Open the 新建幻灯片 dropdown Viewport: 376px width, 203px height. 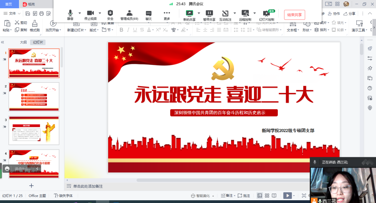(x=77, y=30)
